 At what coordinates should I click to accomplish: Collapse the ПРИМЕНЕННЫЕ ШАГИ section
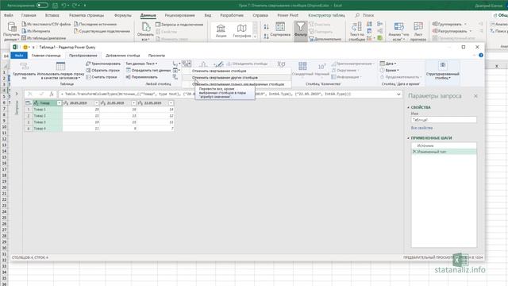pyautogui.click(x=409, y=138)
